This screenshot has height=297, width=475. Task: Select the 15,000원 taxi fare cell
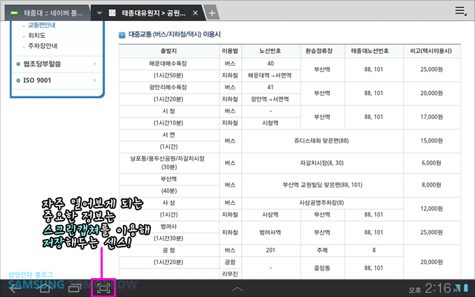432,140
